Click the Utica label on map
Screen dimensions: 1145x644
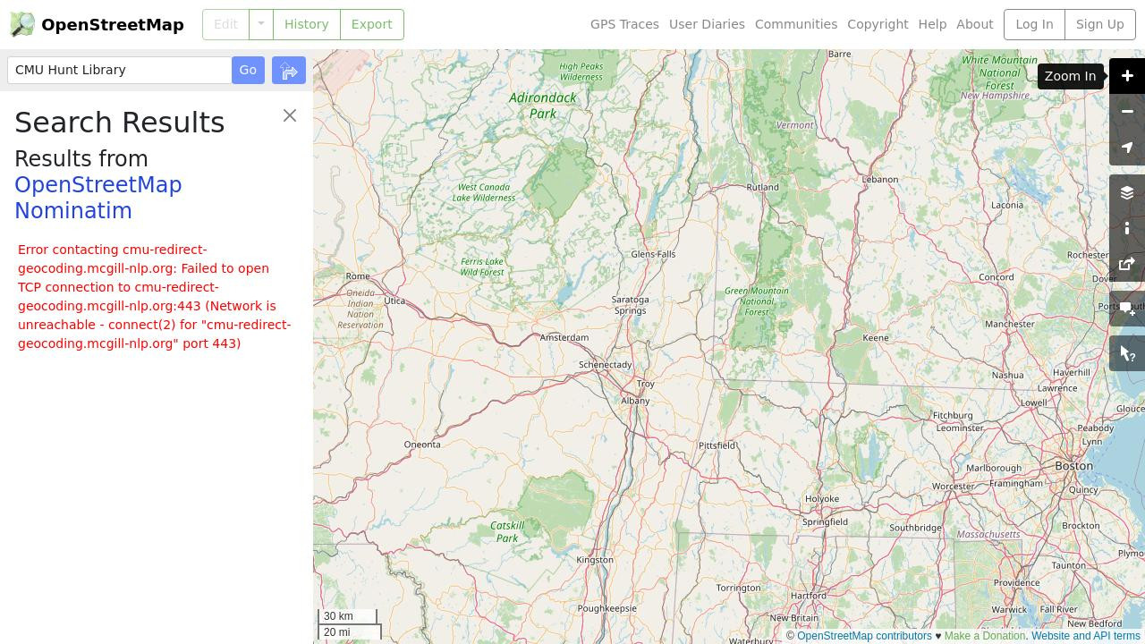394,301
